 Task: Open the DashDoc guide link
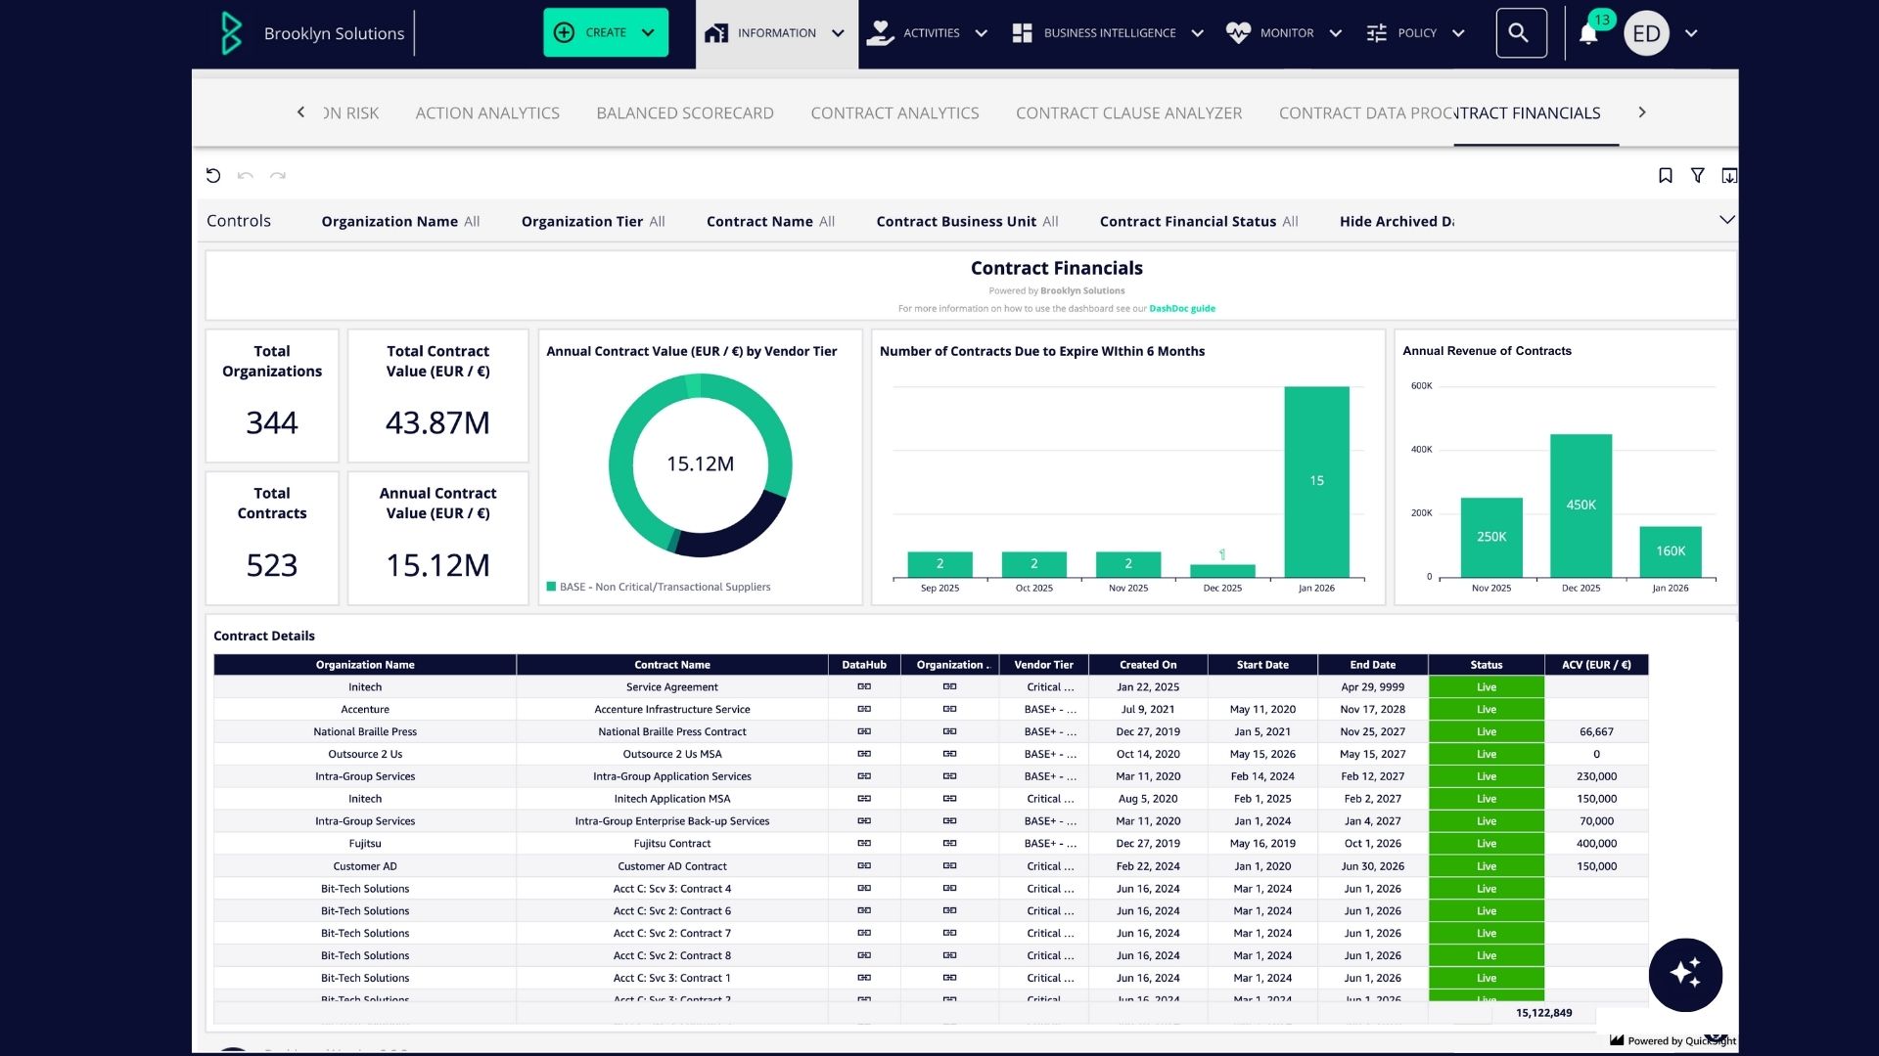click(1183, 308)
